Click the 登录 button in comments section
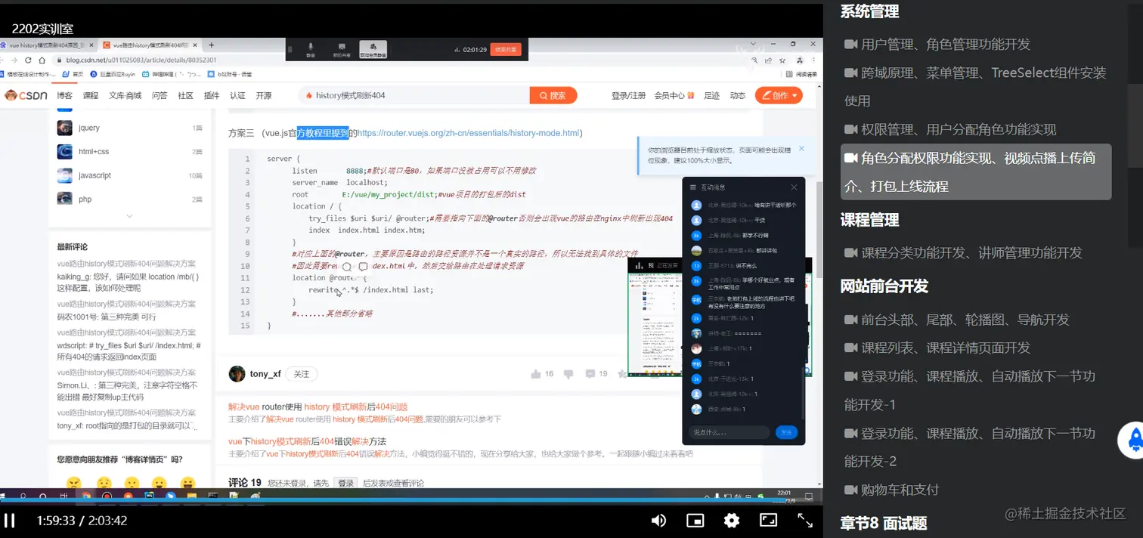Image resolution: width=1143 pixels, height=538 pixels. [345, 483]
